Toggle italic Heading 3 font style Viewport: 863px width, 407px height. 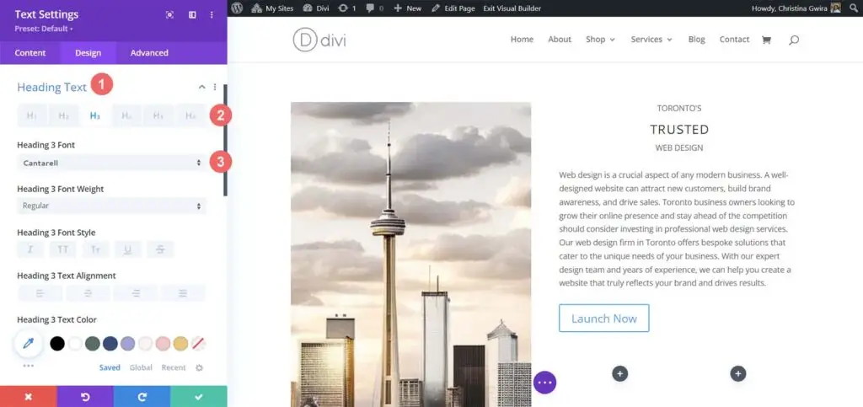coord(31,249)
